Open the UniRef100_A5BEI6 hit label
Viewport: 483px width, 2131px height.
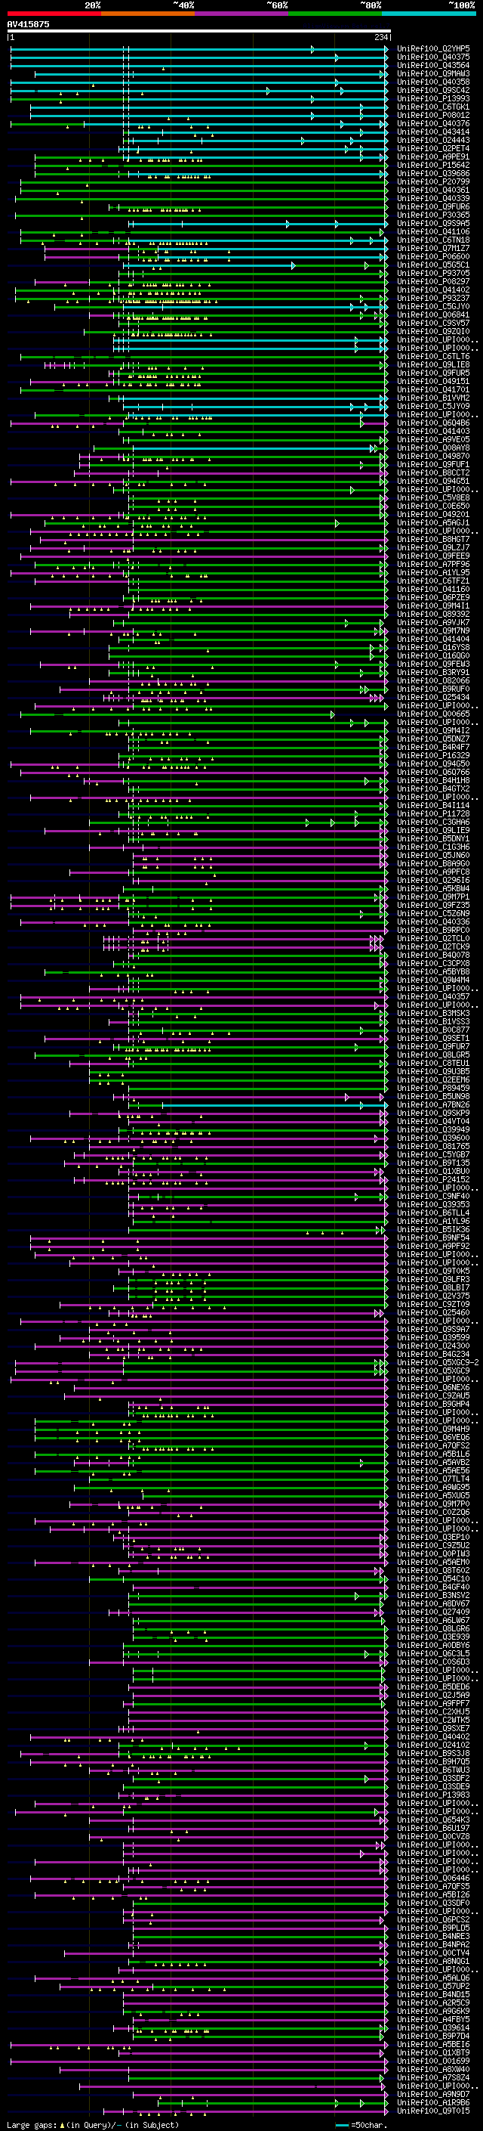coord(432,2044)
